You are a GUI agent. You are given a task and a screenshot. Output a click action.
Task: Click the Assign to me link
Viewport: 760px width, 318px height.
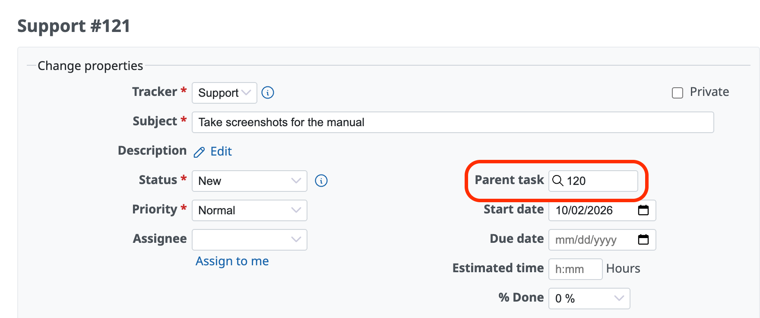(232, 261)
